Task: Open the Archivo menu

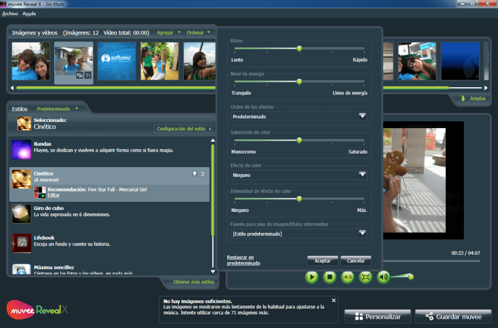Action: (x=10, y=14)
